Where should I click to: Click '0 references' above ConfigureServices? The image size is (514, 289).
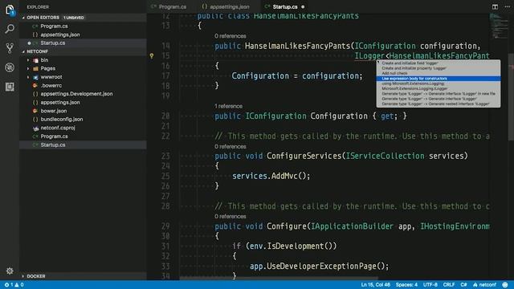point(230,146)
